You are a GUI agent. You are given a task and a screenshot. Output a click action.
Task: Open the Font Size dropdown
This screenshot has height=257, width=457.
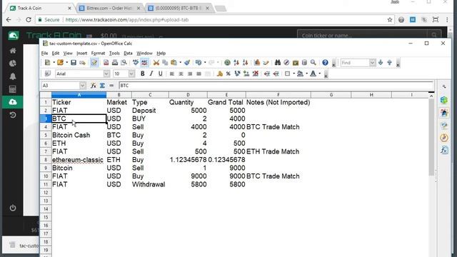tap(131, 74)
